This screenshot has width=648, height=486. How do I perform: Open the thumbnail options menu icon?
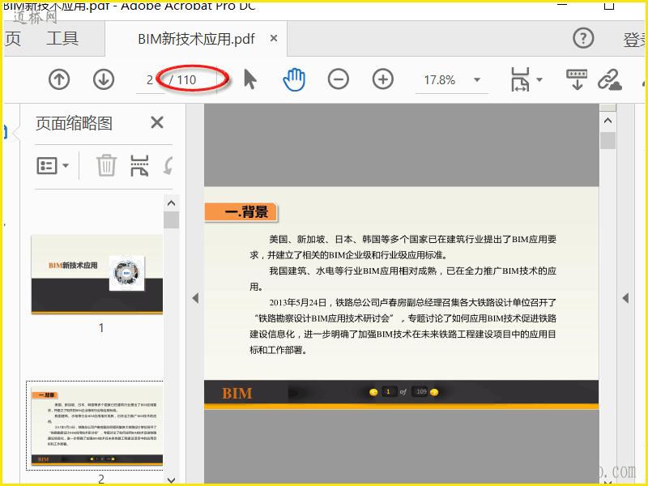47,166
